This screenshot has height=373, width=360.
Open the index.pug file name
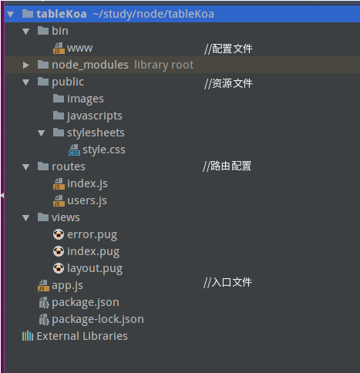93,252
